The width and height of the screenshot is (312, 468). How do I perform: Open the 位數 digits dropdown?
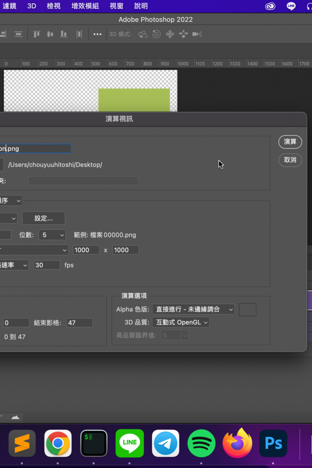[x=52, y=235]
